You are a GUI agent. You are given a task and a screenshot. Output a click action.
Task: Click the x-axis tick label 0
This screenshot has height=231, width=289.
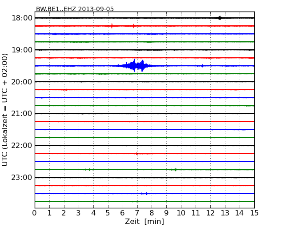click(x=35, y=213)
